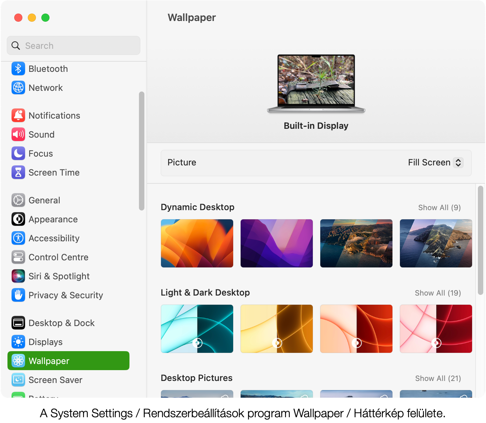The image size is (486, 423).
Task: Click the General gear icon
Action: 18,200
